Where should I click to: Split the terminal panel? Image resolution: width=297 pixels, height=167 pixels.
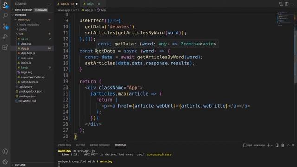pos(277,145)
